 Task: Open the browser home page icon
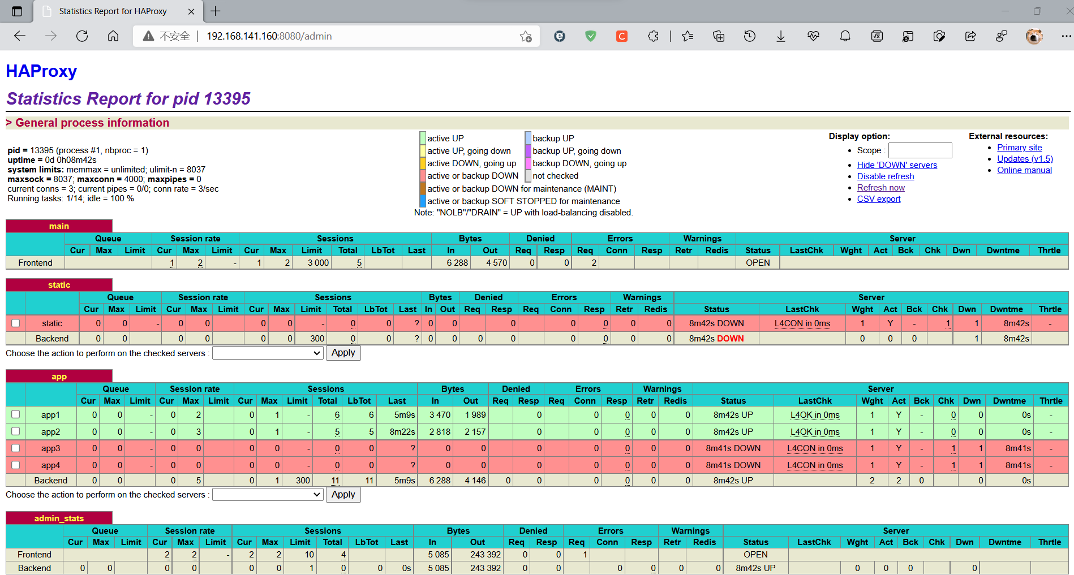pyautogui.click(x=113, y=36)
